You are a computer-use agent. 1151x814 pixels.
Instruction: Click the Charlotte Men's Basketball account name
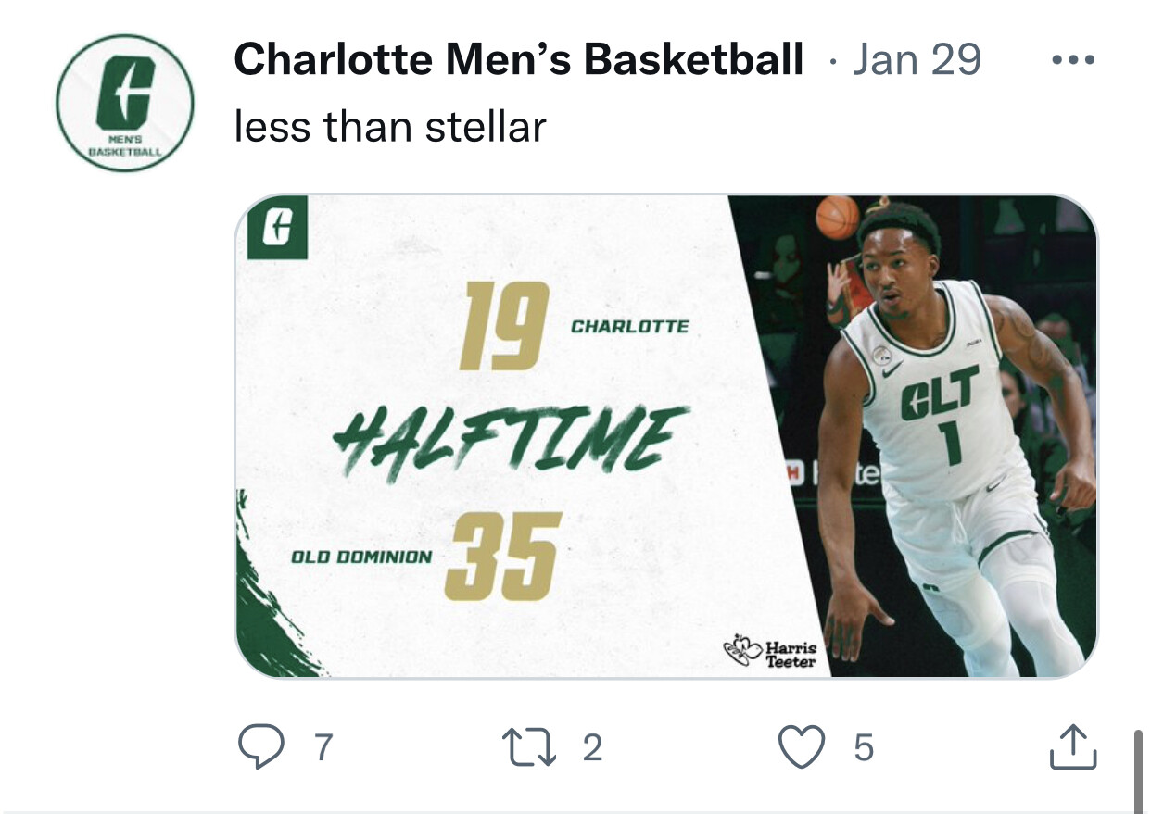[x=518, y=61]
